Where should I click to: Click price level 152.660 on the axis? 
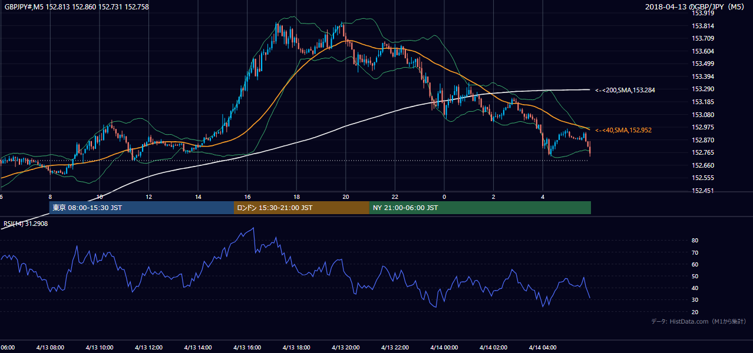[703, 165]
